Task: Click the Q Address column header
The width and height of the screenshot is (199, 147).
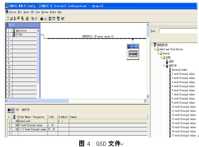Action: 64,117
